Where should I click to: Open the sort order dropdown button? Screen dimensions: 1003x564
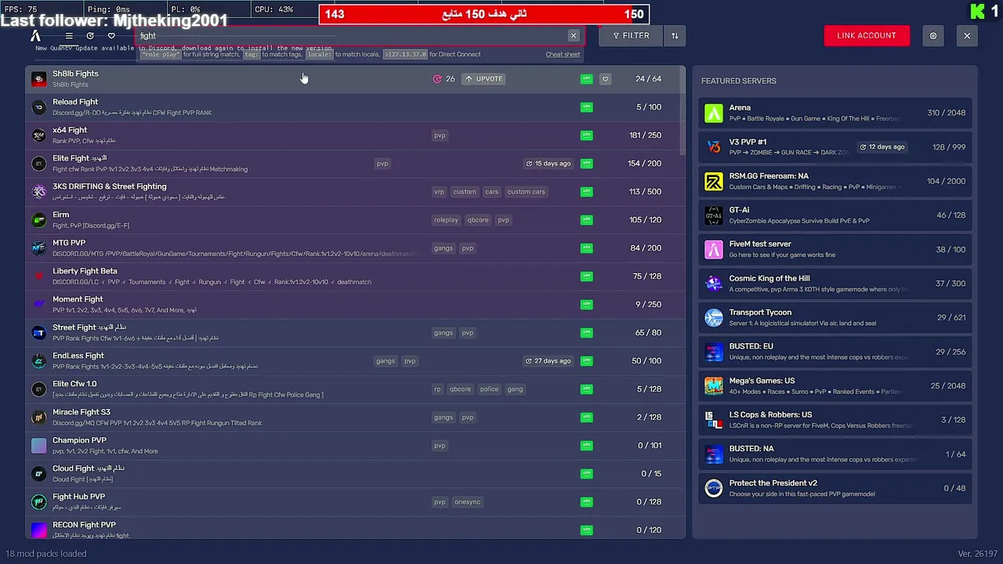(x=675, y=35)
